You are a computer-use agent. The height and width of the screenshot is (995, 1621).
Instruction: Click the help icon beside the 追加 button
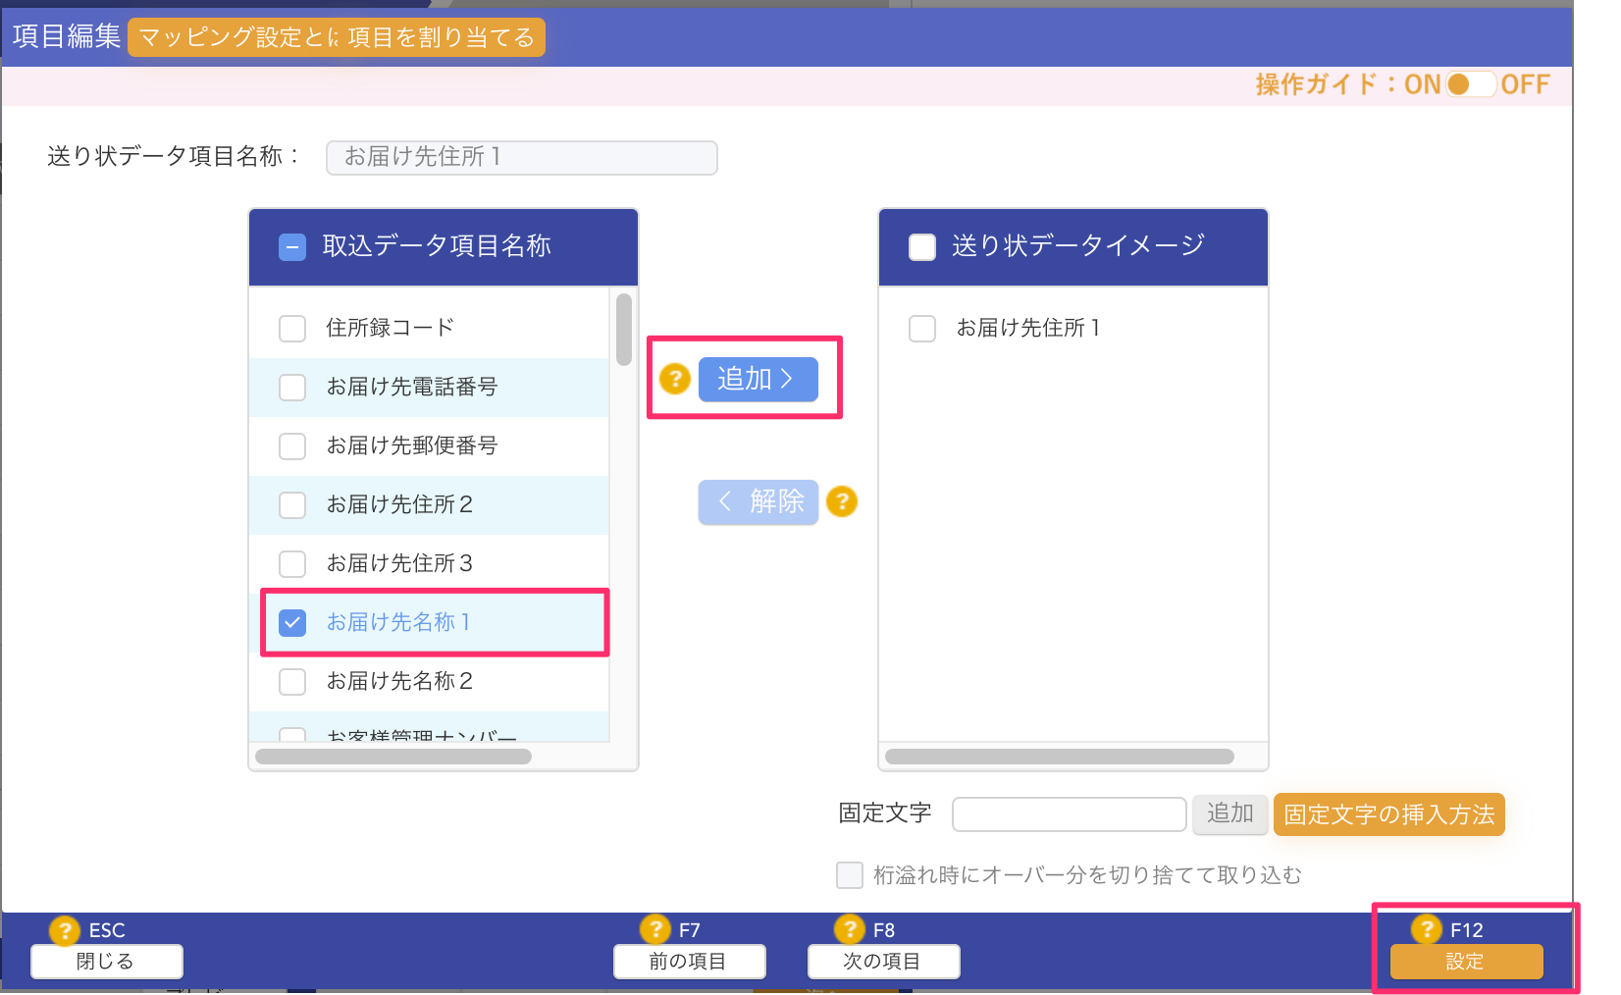point(675,379)
